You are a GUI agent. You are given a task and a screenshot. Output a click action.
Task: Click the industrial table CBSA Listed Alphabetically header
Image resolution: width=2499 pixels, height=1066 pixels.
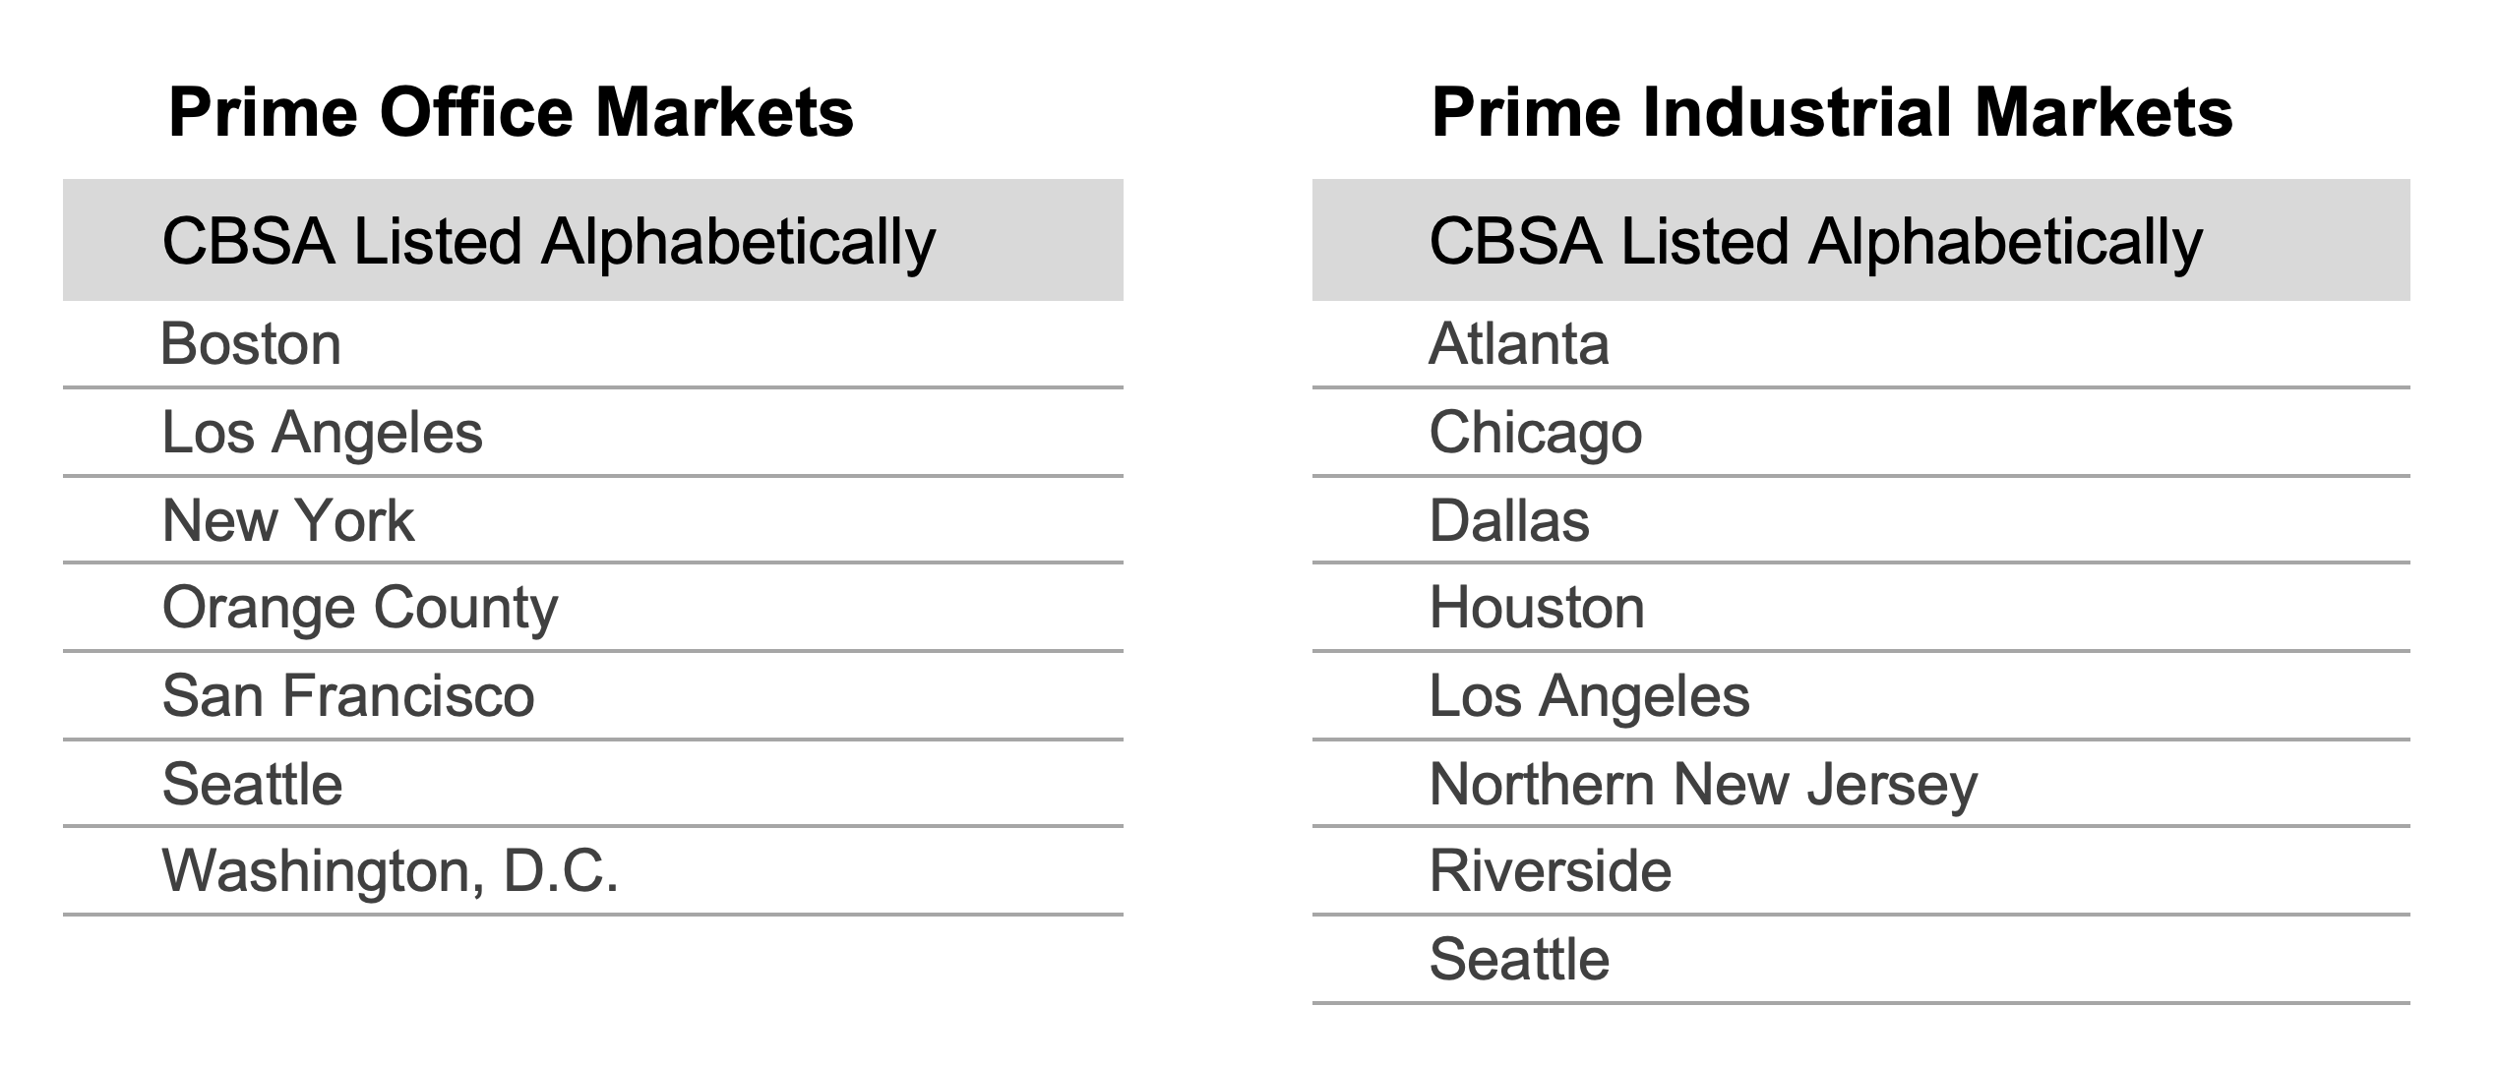[1861, 240]
